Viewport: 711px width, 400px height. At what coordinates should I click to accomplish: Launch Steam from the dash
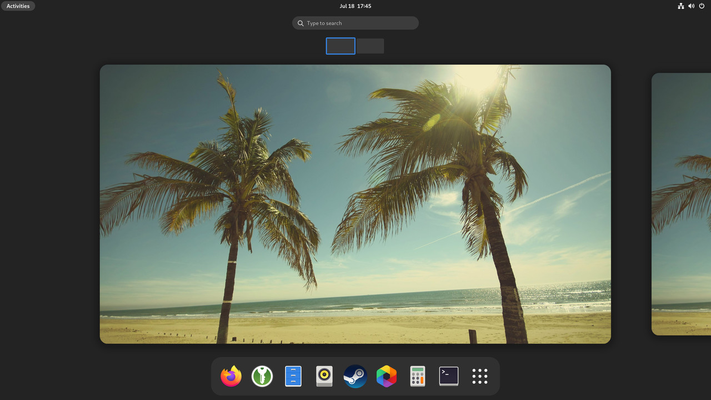pos(355,376)
